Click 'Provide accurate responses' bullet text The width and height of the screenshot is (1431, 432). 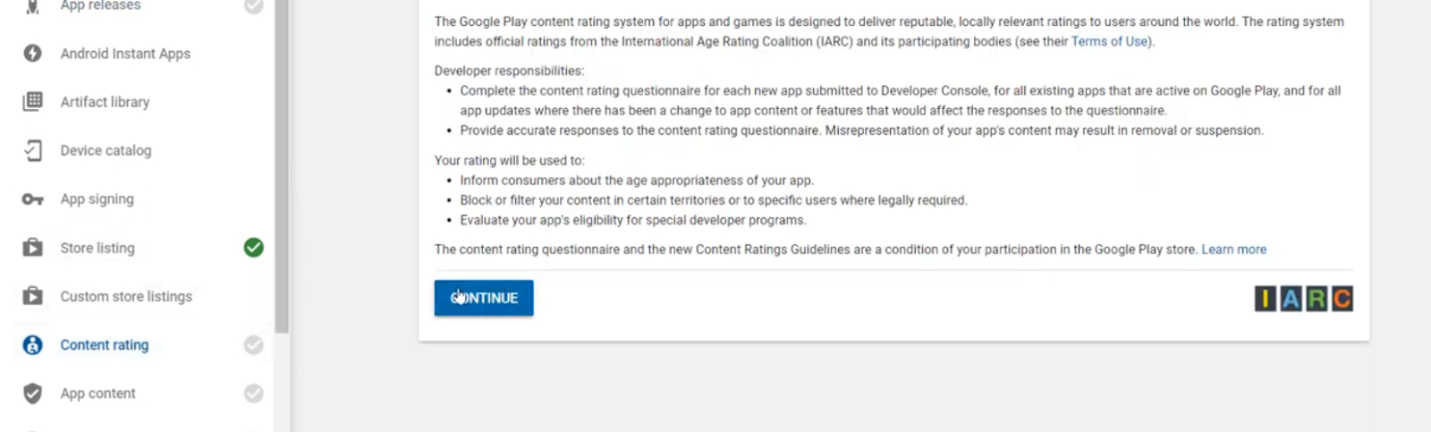[x=862, y=131]
